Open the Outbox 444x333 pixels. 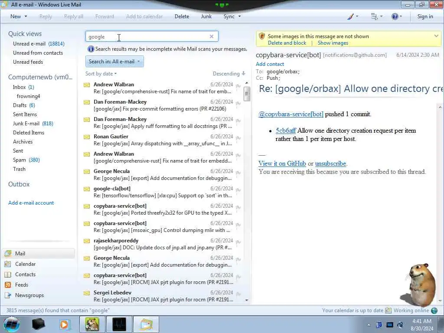pyautogui.click(x=19, y=184)
